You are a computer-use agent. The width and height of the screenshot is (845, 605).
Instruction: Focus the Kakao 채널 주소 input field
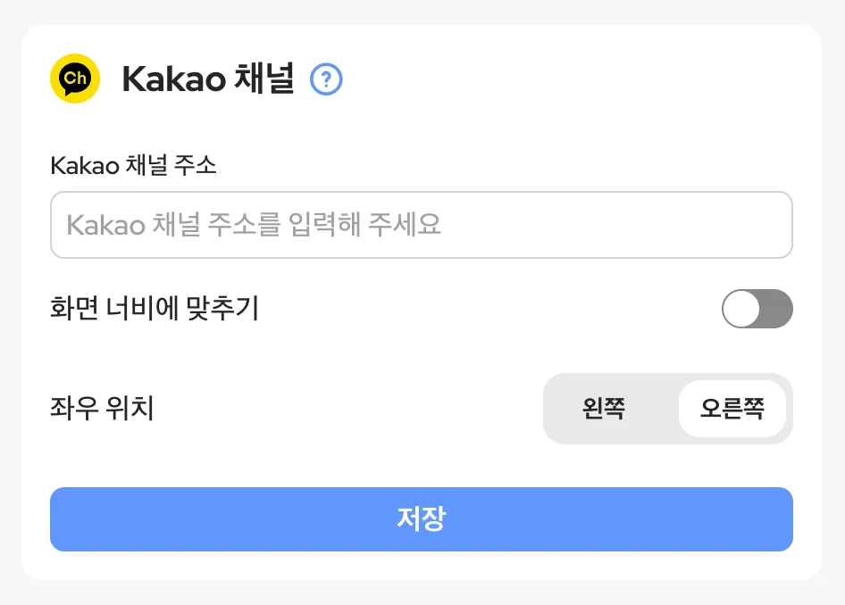[421, 225]
